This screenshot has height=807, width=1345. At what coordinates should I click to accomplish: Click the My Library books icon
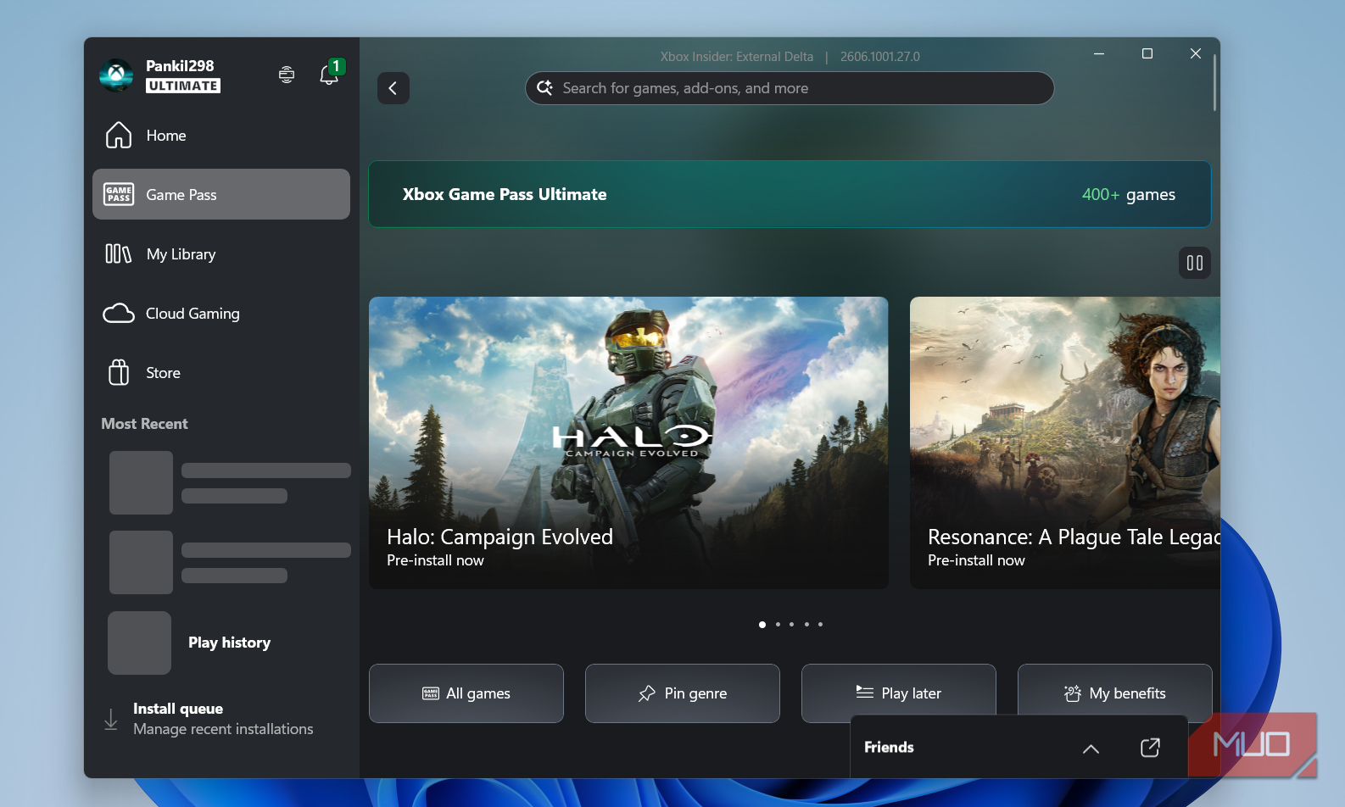[x=119, y=253]
